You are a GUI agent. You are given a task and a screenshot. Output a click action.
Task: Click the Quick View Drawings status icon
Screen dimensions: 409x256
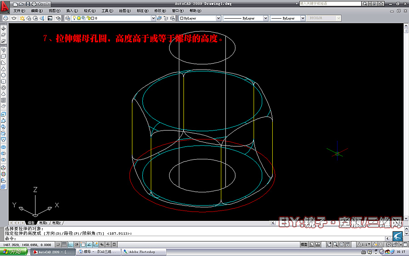coord(318,245)
